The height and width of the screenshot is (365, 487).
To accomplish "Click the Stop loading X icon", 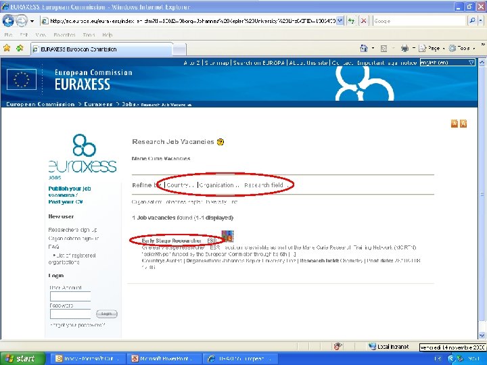I will pyautogui.click(x=363, y=21).
